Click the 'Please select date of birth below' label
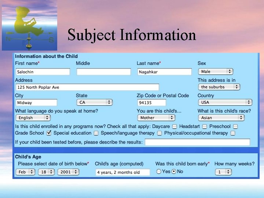264x198 pixels. point(53,164)
